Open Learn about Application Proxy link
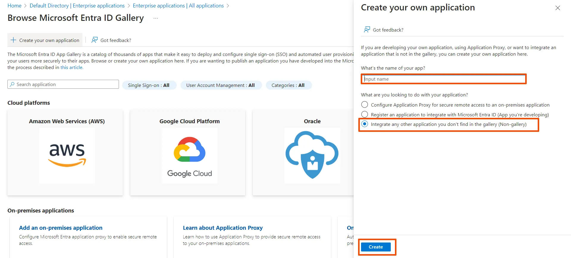This screenshot has width=571, height=258. point(223,228)
